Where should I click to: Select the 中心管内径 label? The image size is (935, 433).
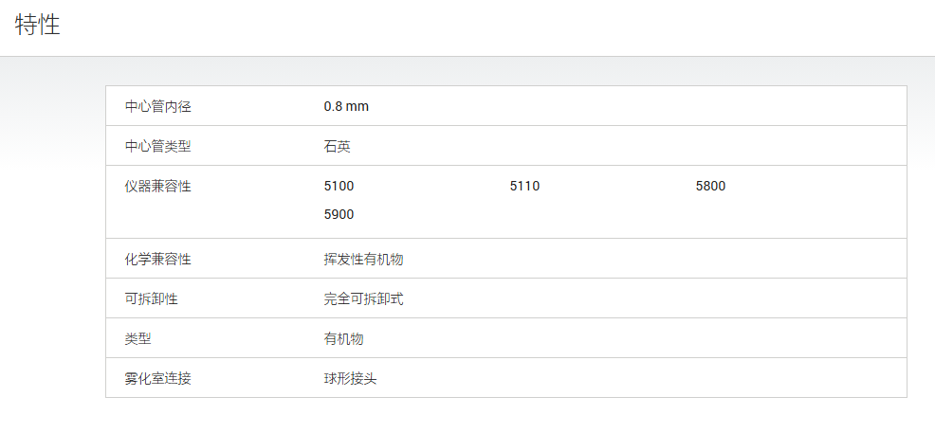point(158,107)
